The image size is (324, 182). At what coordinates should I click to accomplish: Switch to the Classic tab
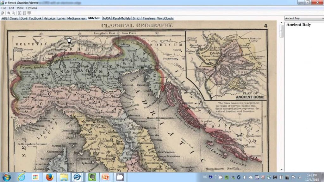(14, 18)
